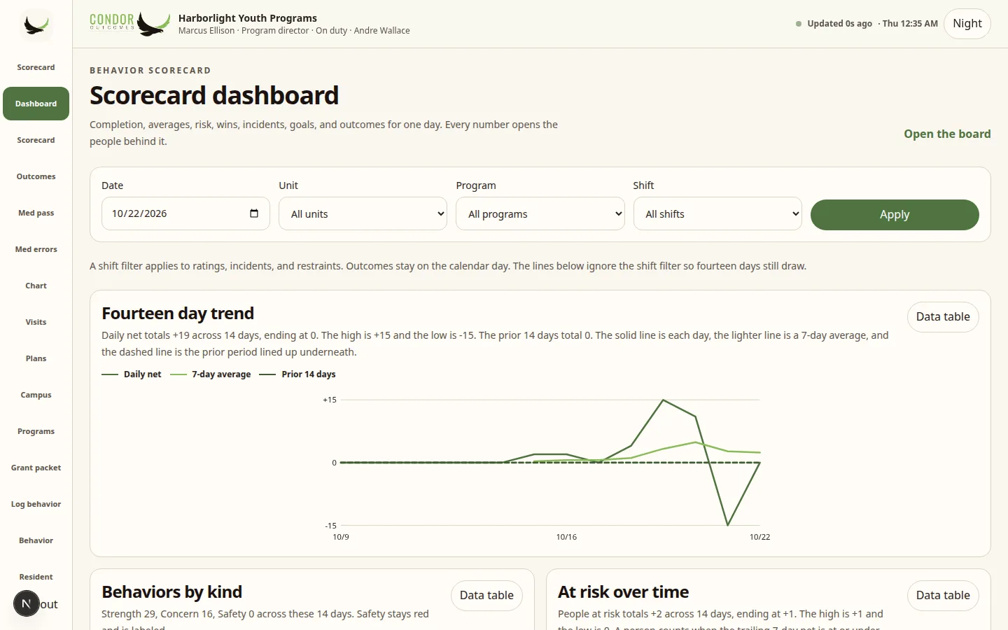This screenshot has height=630, width=1008.
Task: Open Behavior in the sidebar
Action: tap(36, 540)
